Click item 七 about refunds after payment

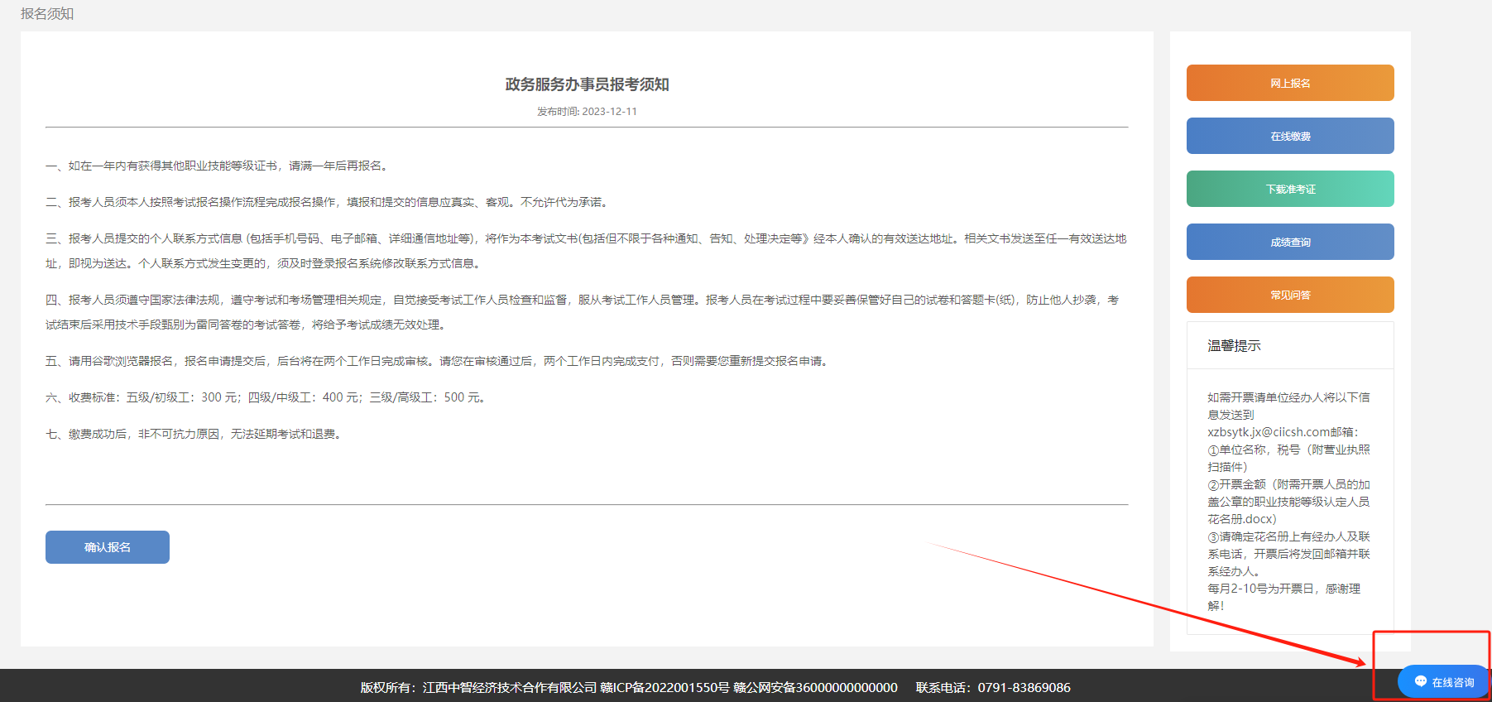click(x=194, y=434)
